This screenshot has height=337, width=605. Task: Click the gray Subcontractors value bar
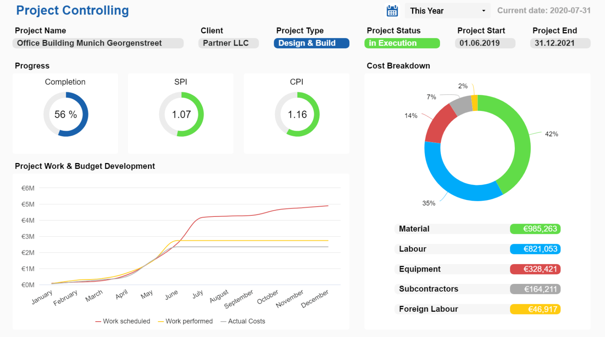[x=535, y=289]
